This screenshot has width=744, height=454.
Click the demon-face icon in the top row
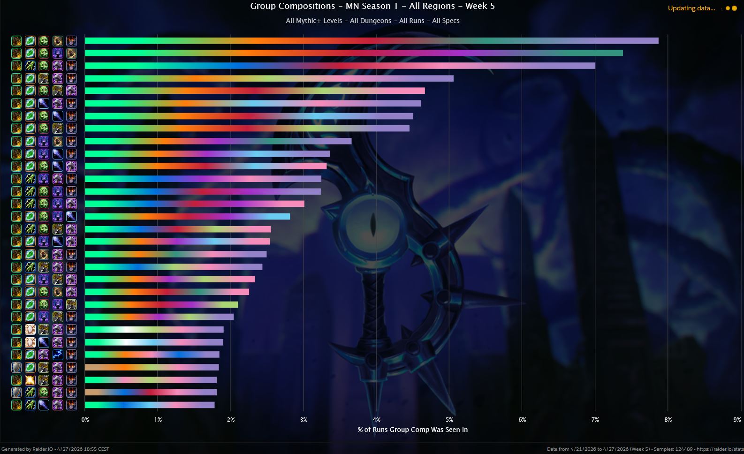(x=71, y=41)
